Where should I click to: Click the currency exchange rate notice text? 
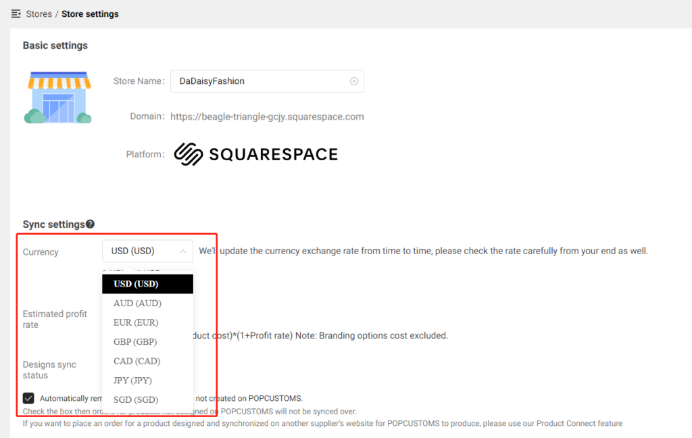[423, 251]
